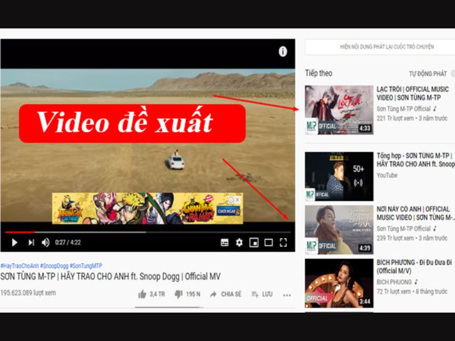Image resolution: width=455 pixels, height=341 pixels.
Task: Open the #HayTraoChoAnh hashtag
Action: (x=19, y=265)
